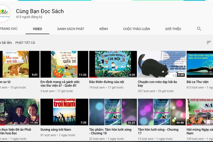
Task: Play the black cat video thumbnail
Action: click(x=162, y=64)
